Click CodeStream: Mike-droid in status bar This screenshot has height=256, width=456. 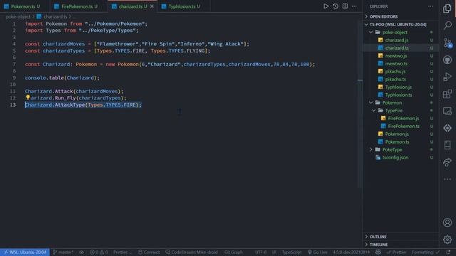[x=192, y=252]
